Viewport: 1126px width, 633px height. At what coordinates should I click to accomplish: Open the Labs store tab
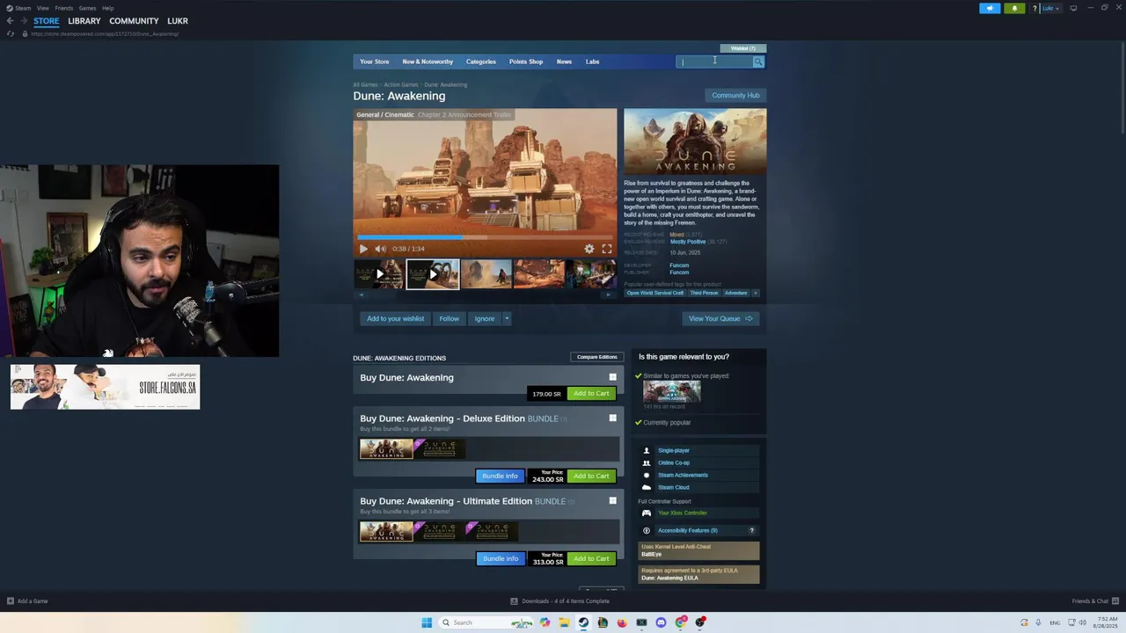[x=593, y=62]
